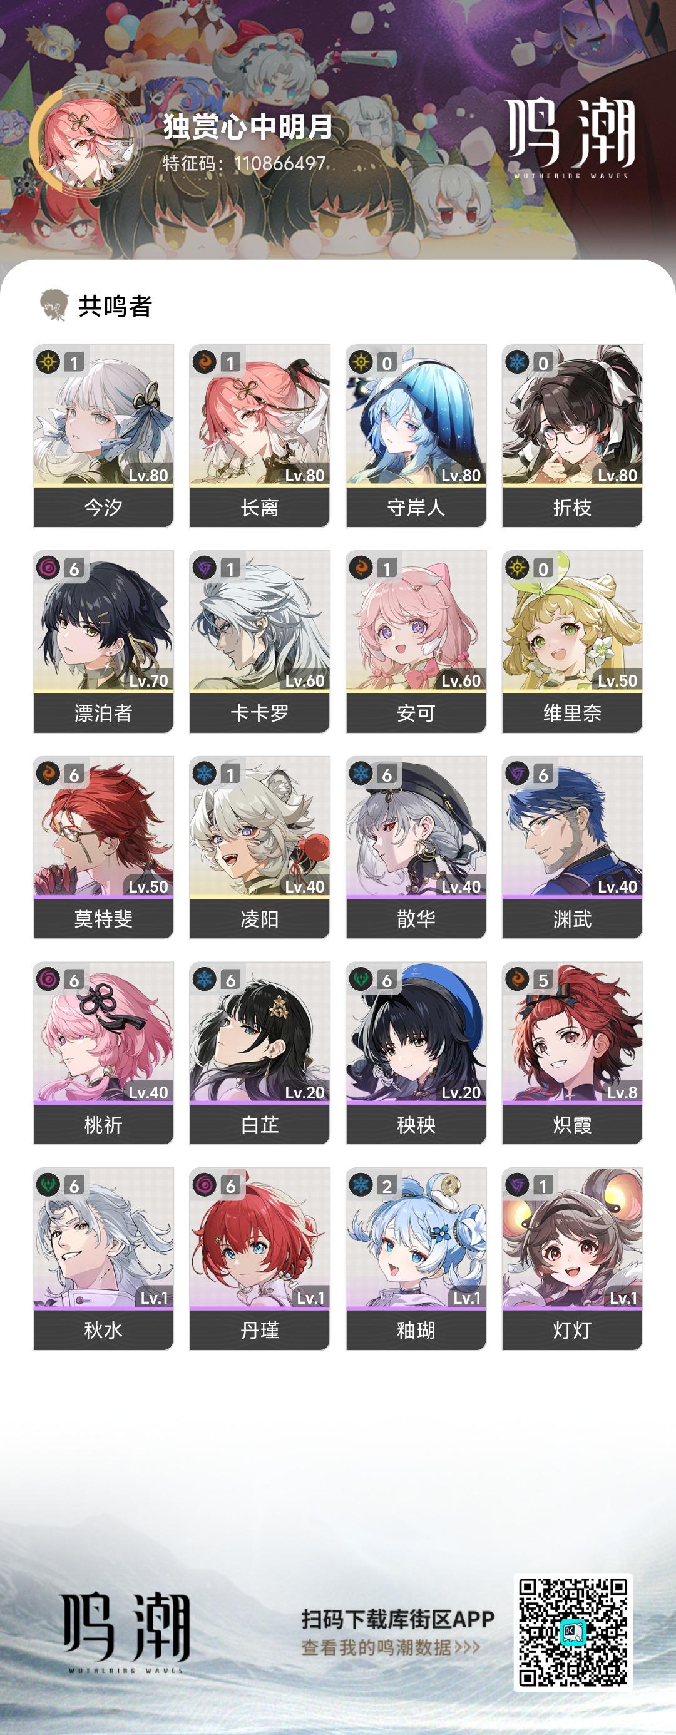Click the element icon on 今汐's card

point(48,362)
